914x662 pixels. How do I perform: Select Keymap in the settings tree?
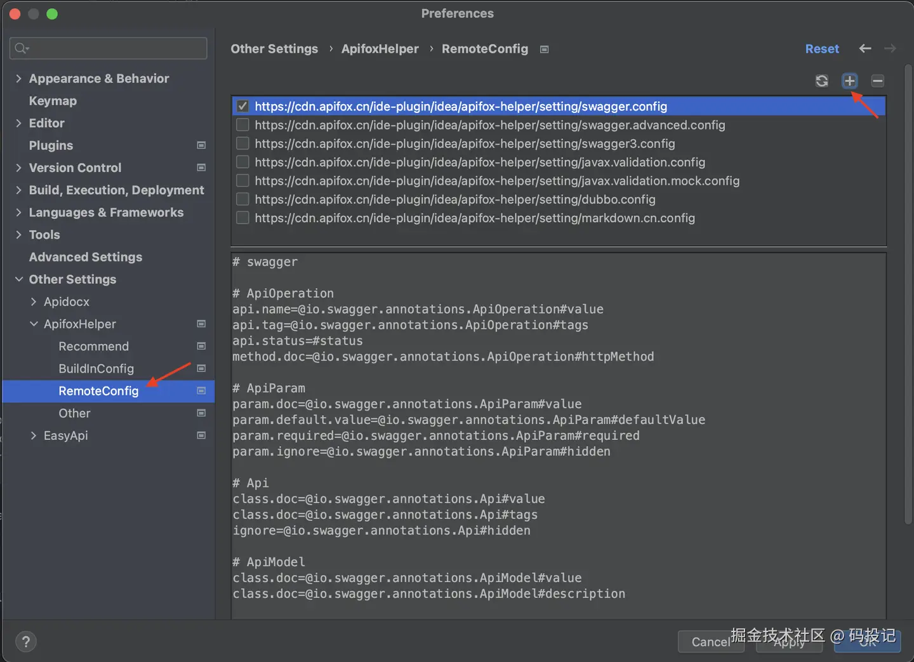pyautogui.click(x=53, y=101)
